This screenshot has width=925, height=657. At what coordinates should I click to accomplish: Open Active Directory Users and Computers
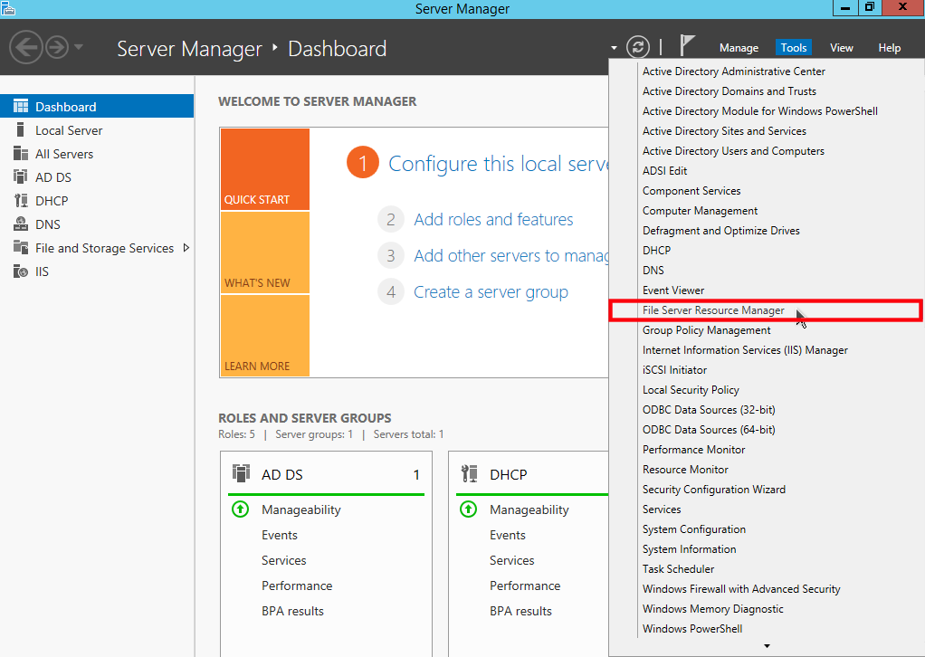coord(733,150)
